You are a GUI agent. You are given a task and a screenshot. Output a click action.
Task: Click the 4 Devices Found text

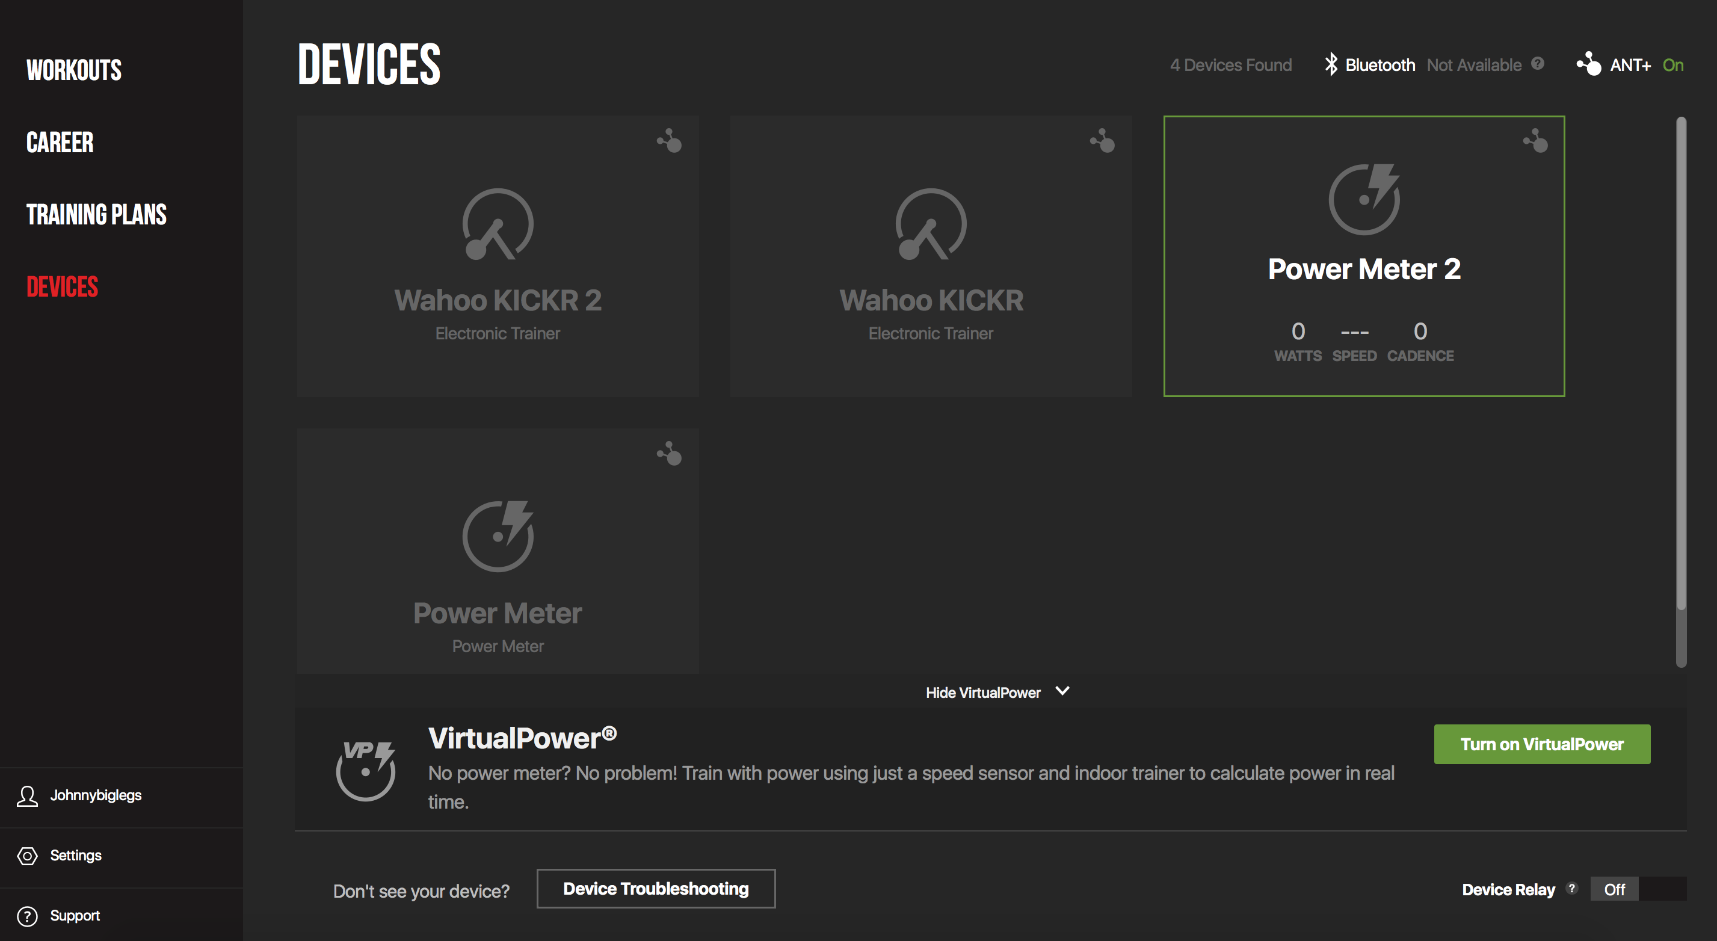pyautogui.click(x=1231, y=64)
